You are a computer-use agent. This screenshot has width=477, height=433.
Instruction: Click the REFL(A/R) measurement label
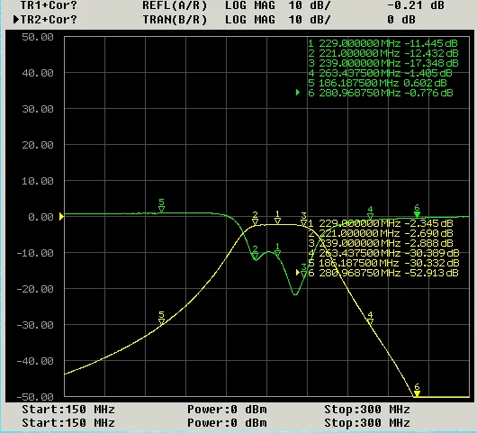click(175, 5)
